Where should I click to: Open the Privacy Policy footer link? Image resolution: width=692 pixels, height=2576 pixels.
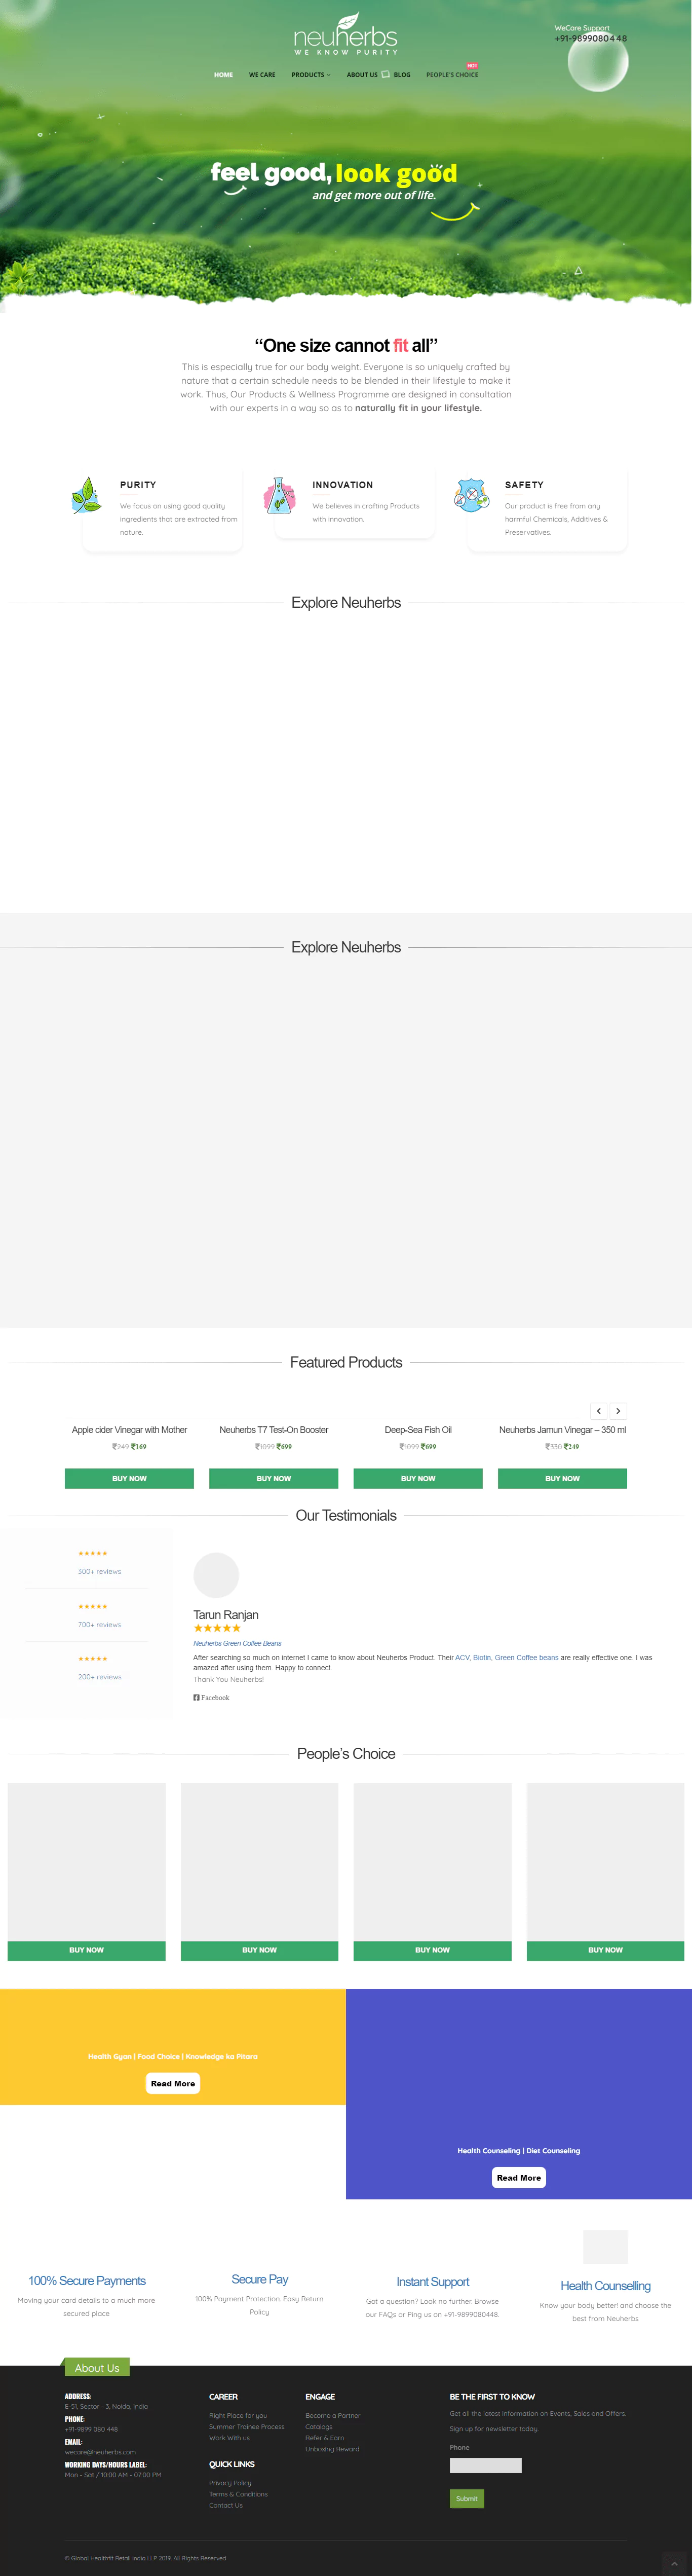[230, 2482]
